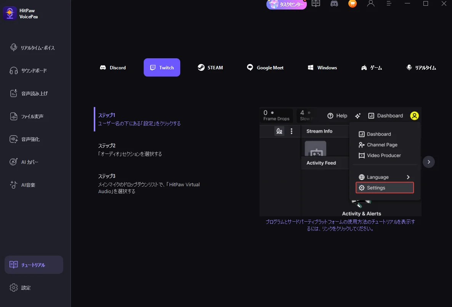Switch to the STEAM tutorial tab
This screenshot has height=307, width=452.
tap(210, 67)
